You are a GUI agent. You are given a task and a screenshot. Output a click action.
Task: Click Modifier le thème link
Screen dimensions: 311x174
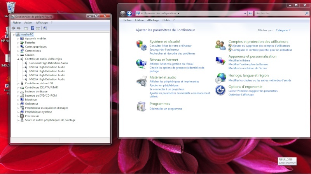(x=239, y=60)
